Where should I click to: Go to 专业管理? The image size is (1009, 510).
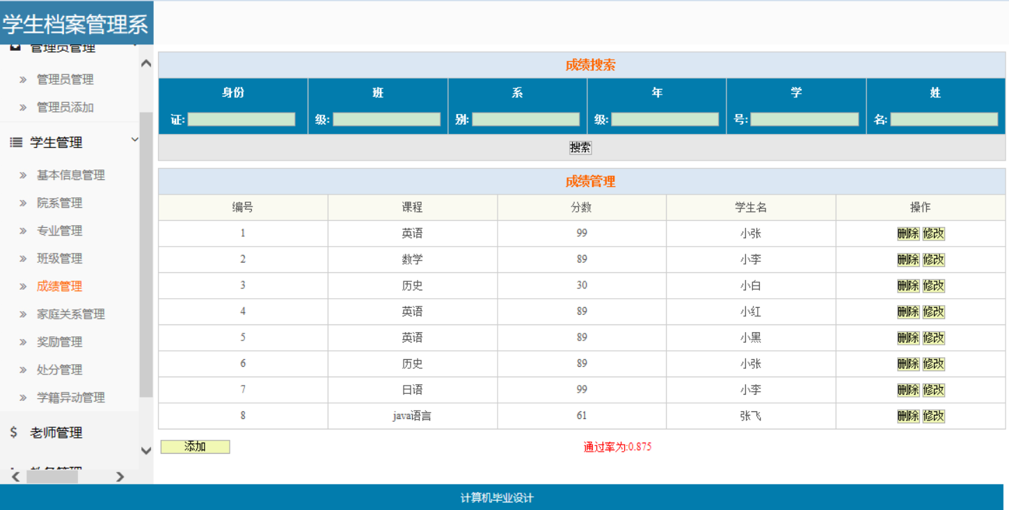click(x=59, y=231)
